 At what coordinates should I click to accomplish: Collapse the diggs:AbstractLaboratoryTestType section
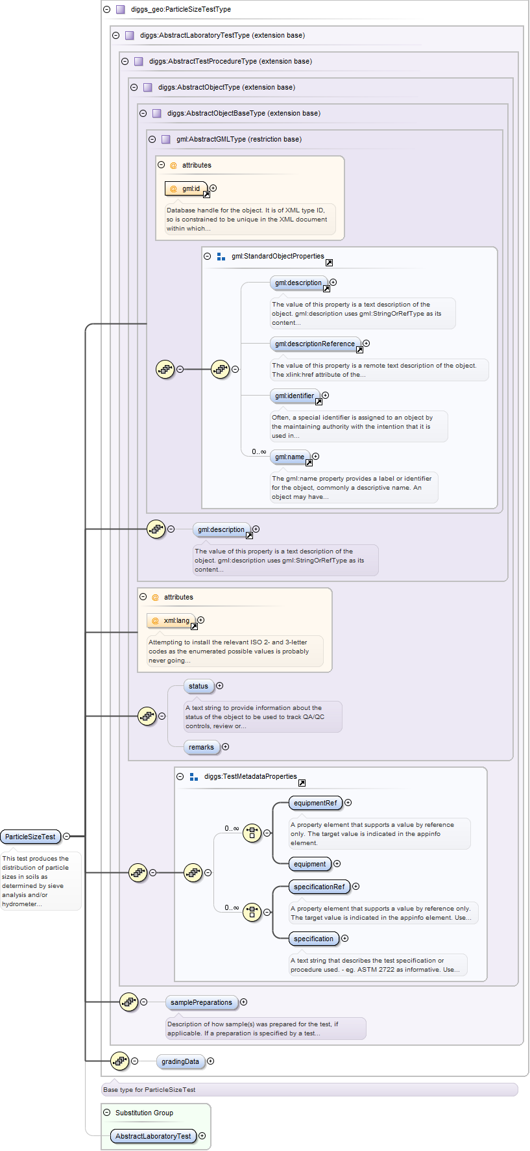(115, 36)
